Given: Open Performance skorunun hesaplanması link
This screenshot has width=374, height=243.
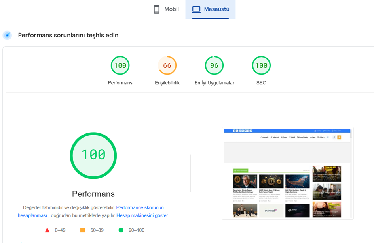Looking at the screenshot, I should [140, 207].
